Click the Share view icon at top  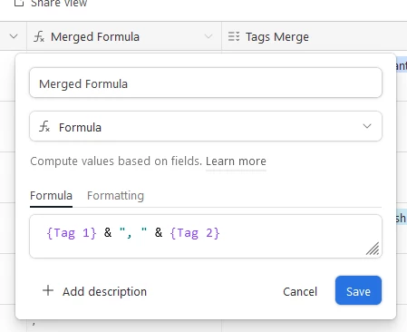click(x=19, y=3)
